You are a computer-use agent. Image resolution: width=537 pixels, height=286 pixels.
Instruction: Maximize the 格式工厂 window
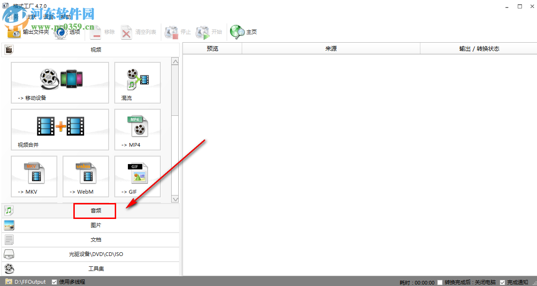click(x=520, y=6)
